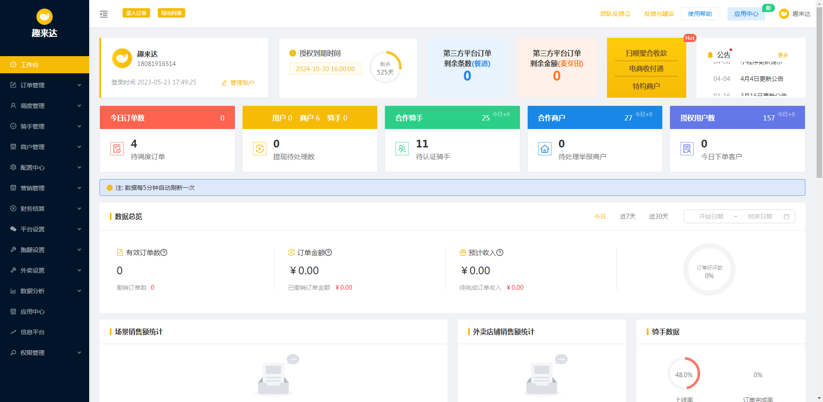The height and width of the screenshot is (402, 823).
Task: Open the 反馈与建议 link
Action: 659,14
